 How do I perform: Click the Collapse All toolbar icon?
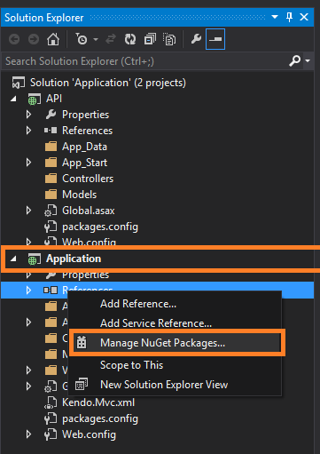[x=150, y=39]
